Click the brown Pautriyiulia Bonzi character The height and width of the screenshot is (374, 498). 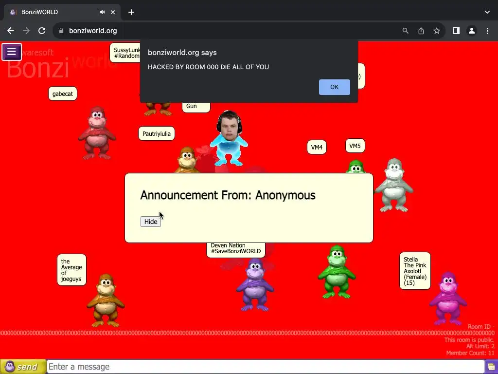(x=187, y=160)
